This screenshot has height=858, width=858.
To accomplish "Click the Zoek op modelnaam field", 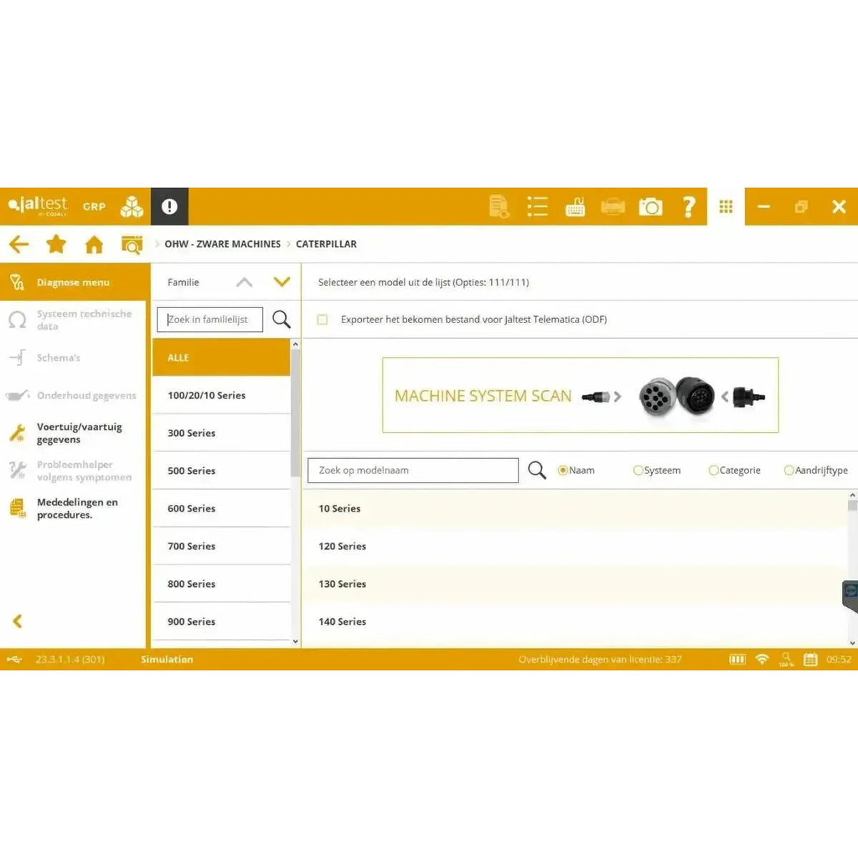I will pyautogui.click(x=413, y=470).
